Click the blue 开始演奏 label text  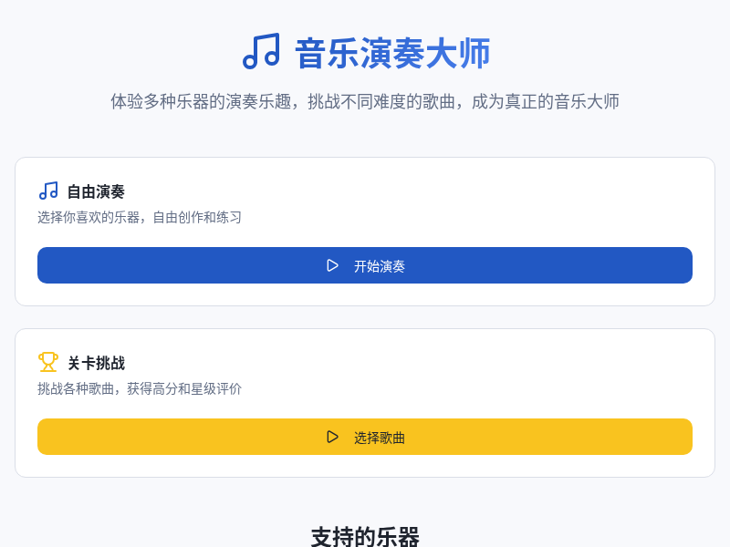380,265
